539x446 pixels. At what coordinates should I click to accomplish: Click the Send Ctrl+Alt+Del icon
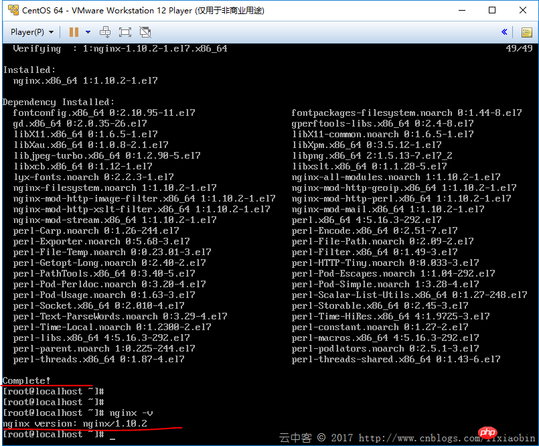point(105,32)
